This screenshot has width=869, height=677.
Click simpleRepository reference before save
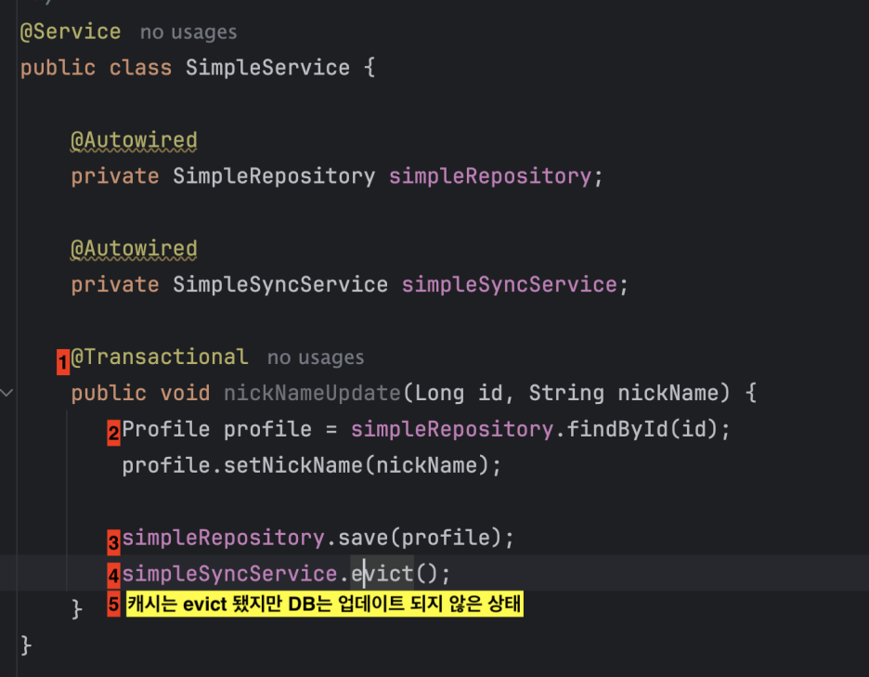(x=224, y=538)
